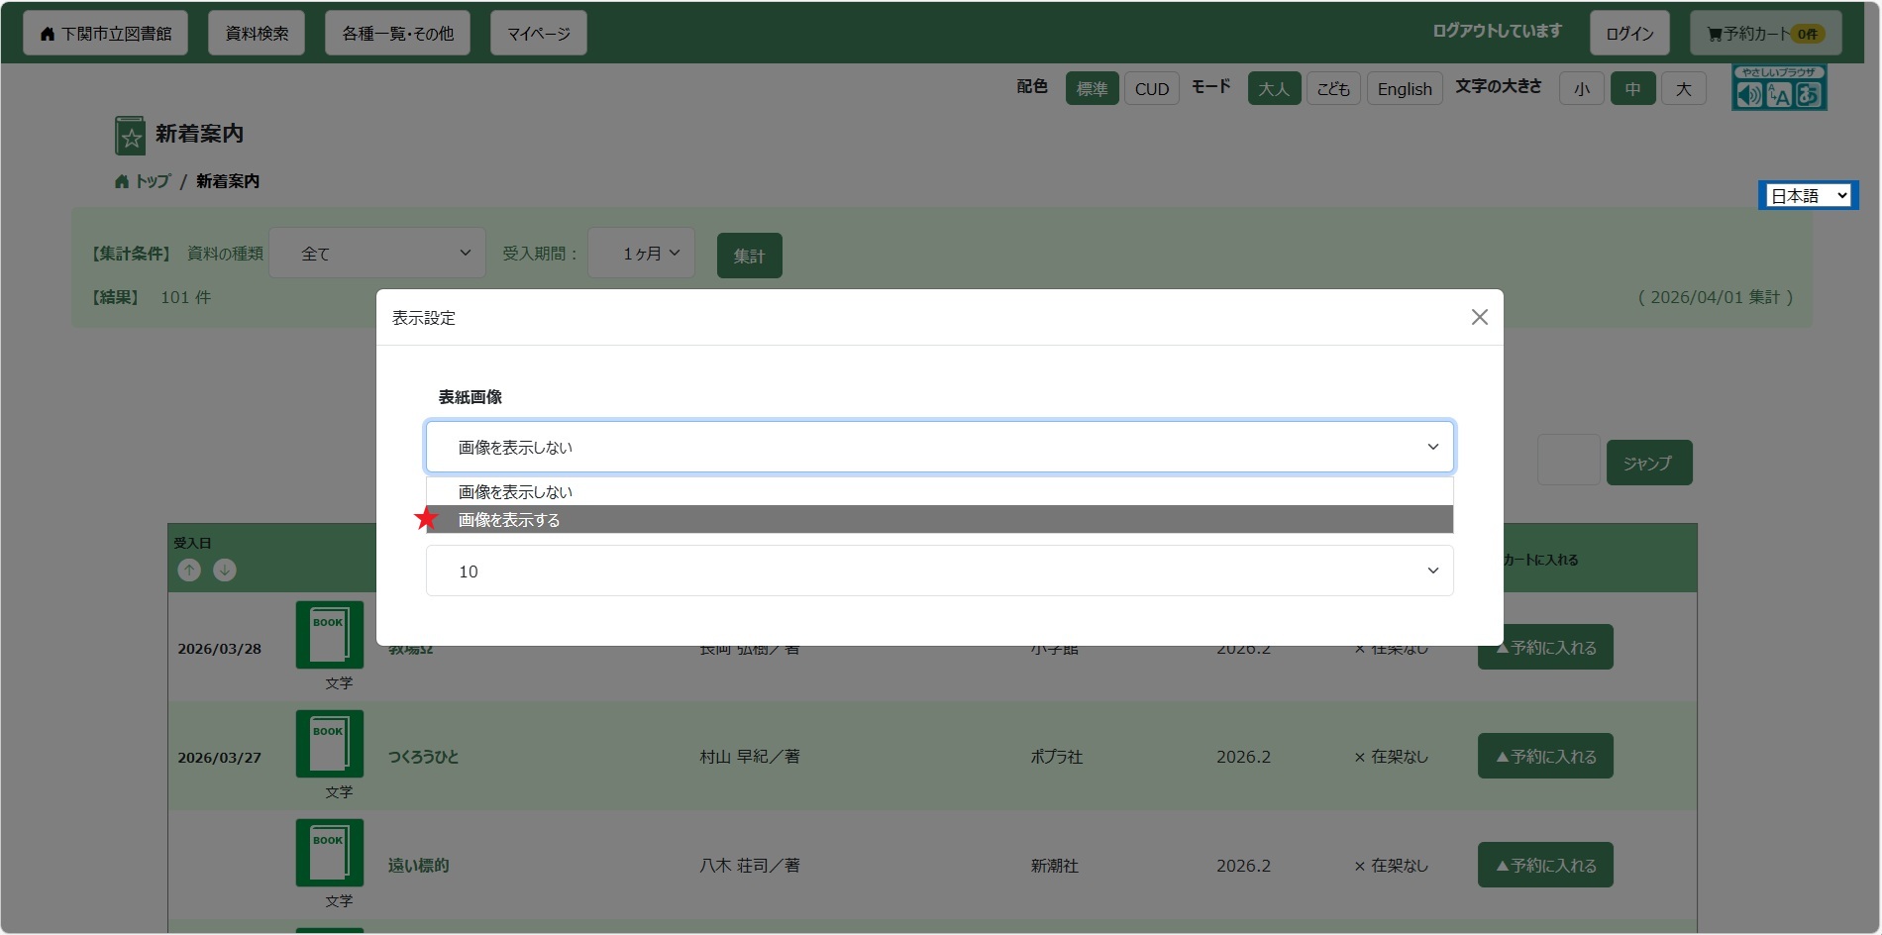Click 予約に入れる for つくろうひと
The width and height of the screenshot is (1882, 935).
click(x=1544, y=756)
